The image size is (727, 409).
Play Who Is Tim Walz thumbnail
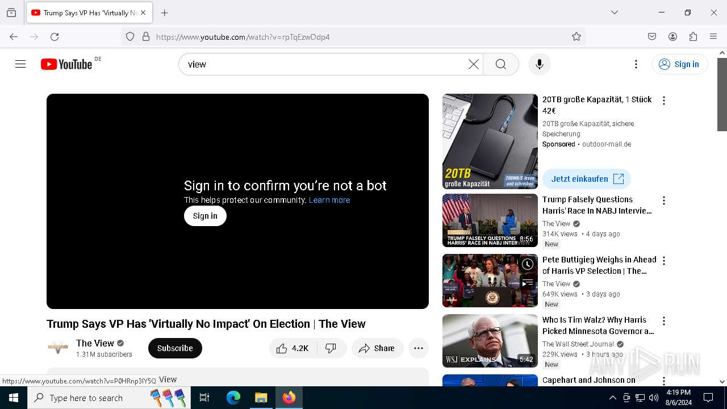[x=490, y=341]
